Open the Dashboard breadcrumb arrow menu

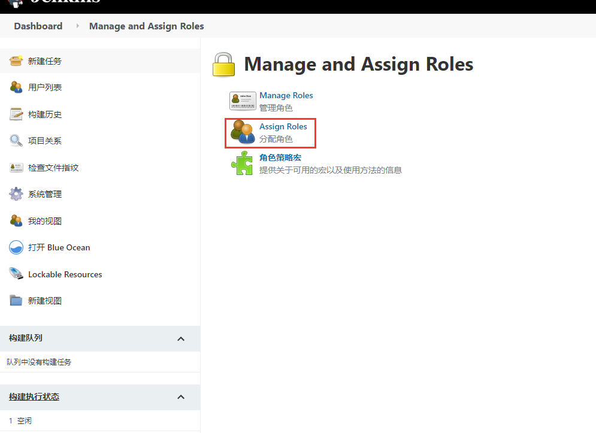click(77, 26)
